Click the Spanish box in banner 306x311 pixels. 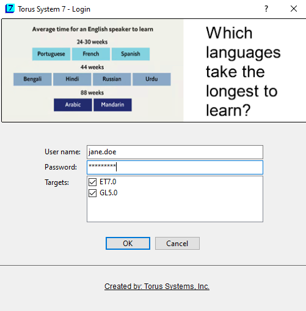click(x=131, y=54)
